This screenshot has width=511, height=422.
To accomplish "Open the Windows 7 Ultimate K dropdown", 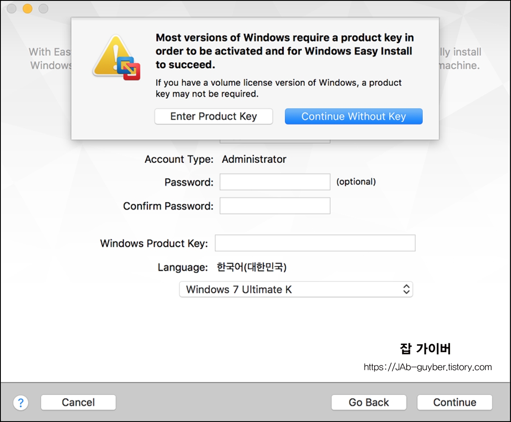I will tap(296, 289).
